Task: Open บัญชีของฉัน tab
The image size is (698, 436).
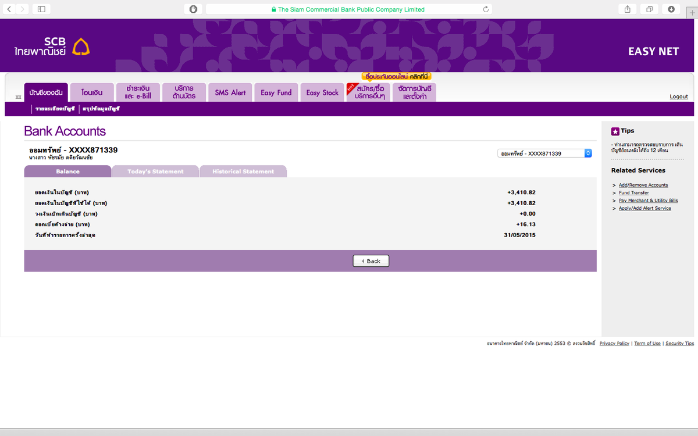Action: 46,92
